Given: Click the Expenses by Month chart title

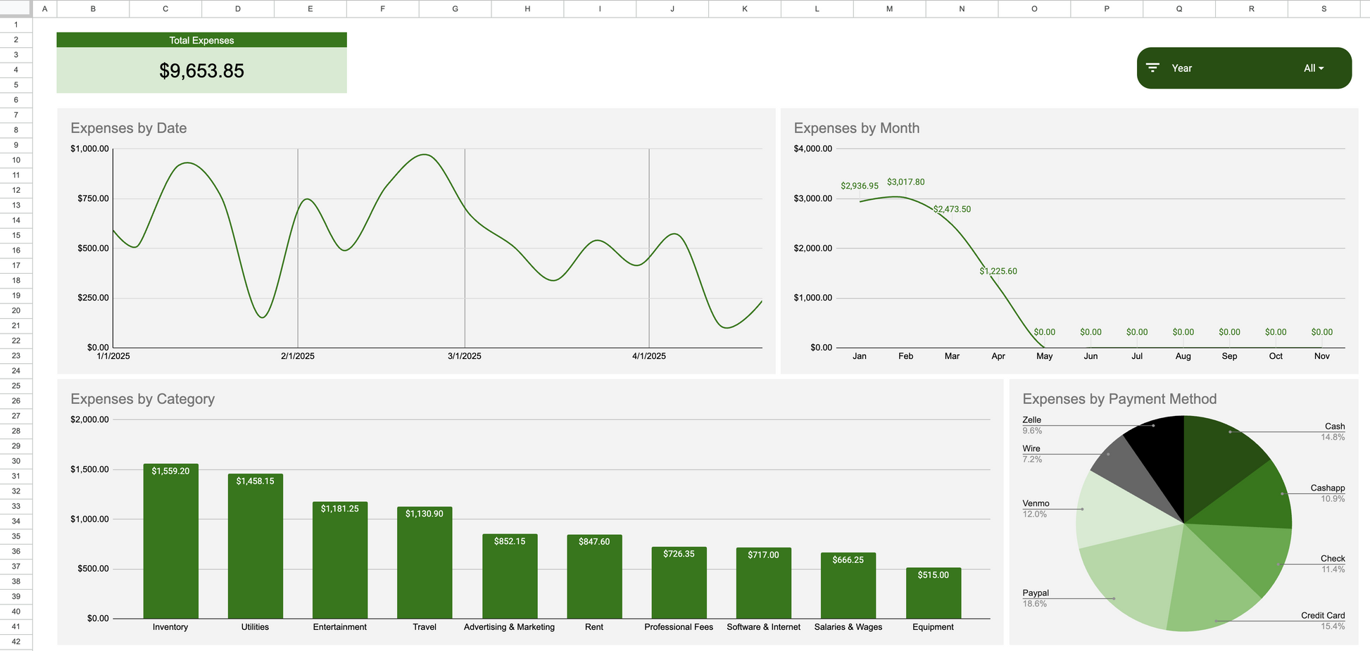Looking at the screenshot, I should tap(856, 128).
